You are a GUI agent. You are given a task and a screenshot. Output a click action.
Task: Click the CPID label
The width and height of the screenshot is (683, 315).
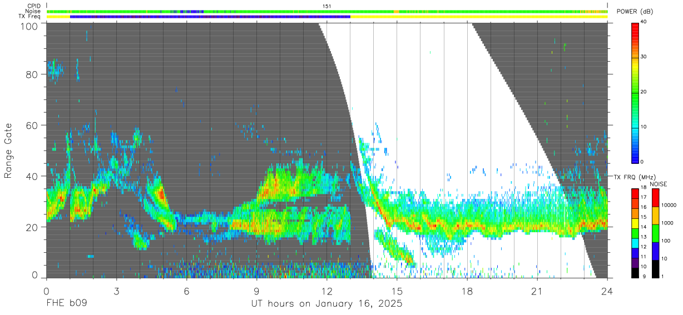point(34,6)
